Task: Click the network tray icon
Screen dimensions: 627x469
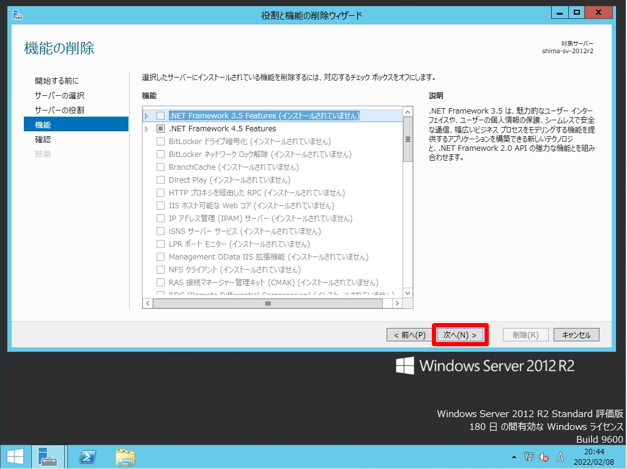Action: (529, 457)
